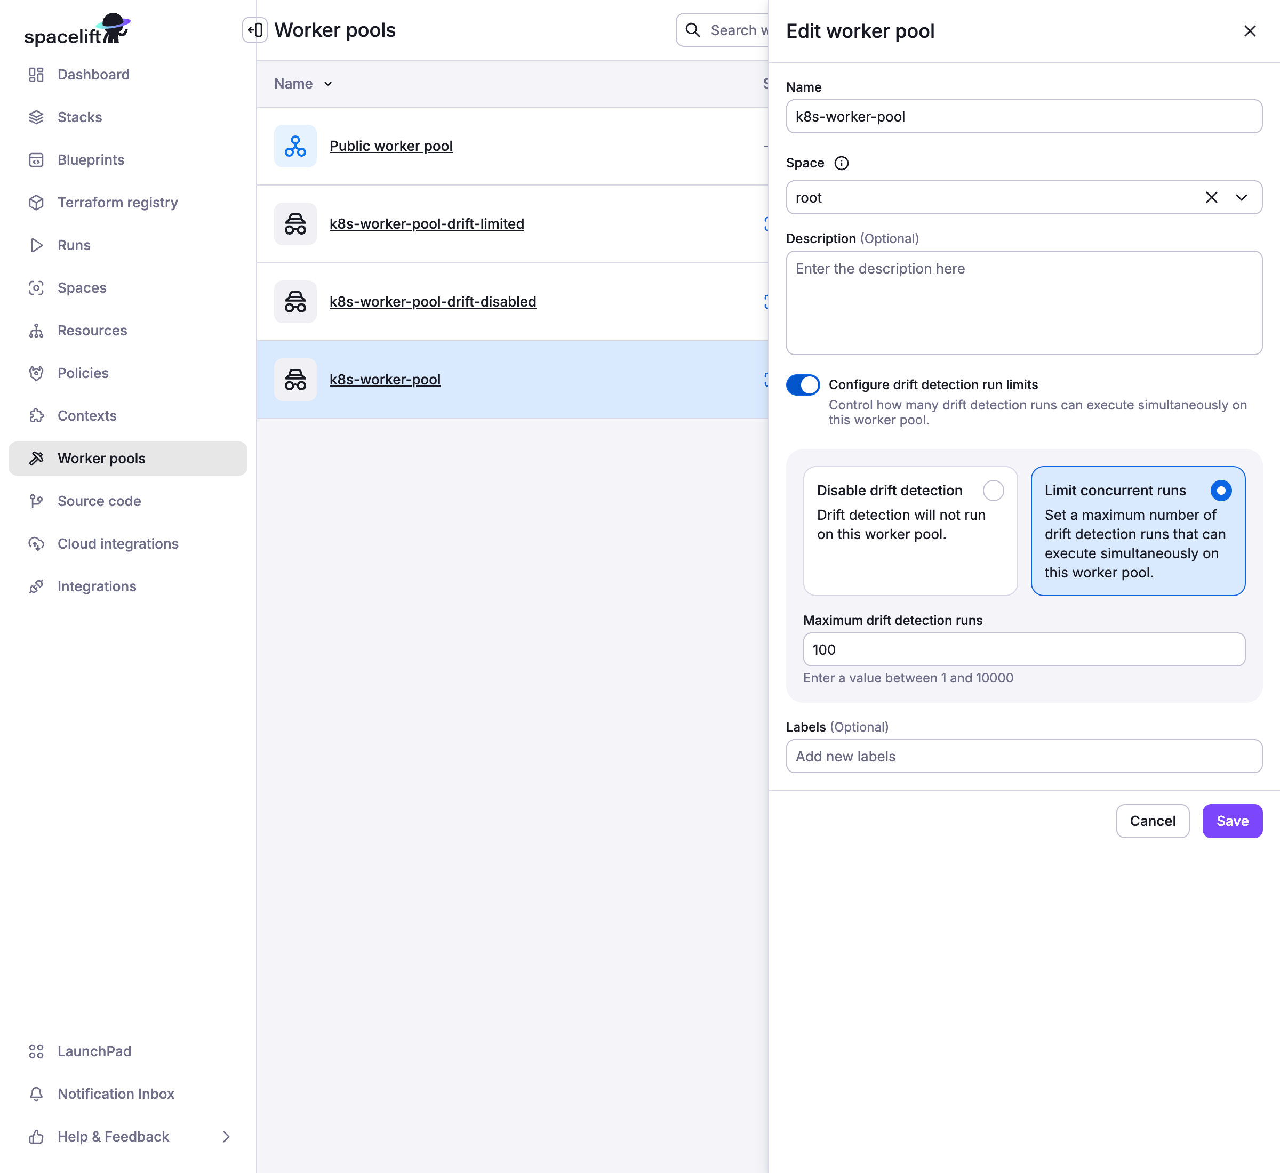Select the Disable drift detection radio
Image resolution: width=1280 pixels, height=1173 pixels.
tap(993, 490)
